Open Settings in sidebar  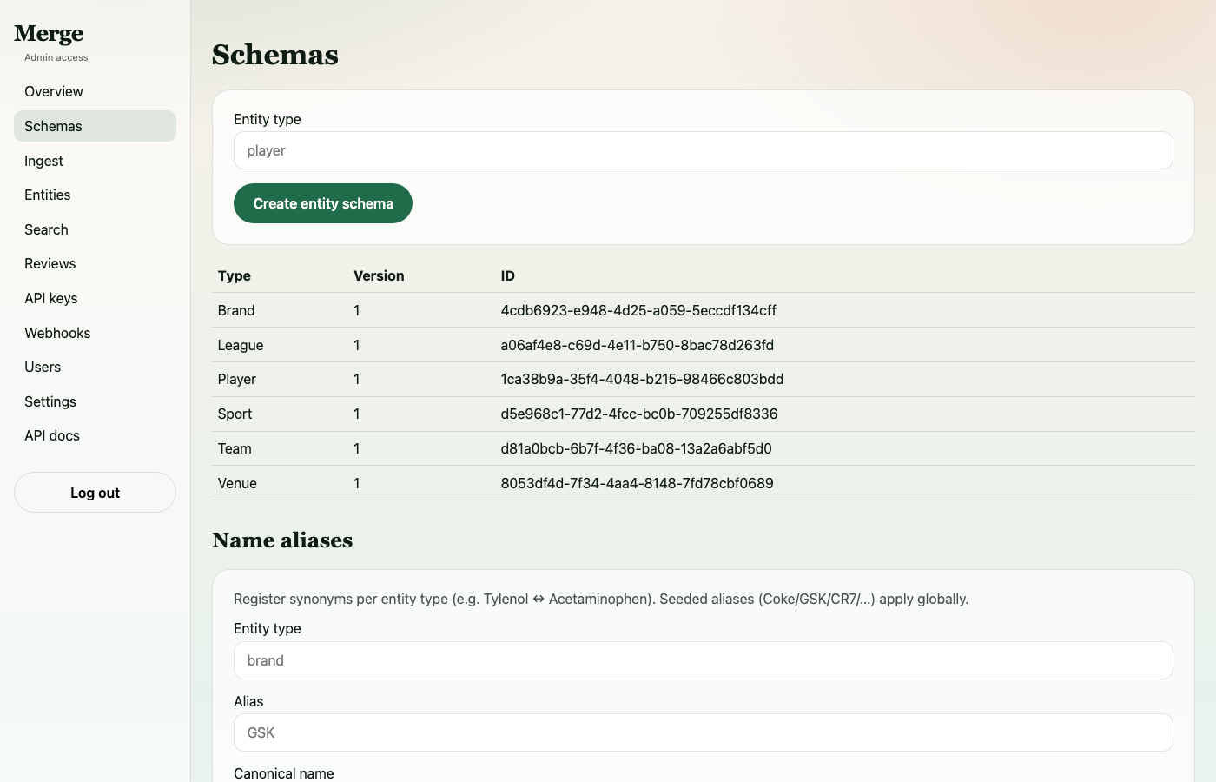(x=95, y=401)
